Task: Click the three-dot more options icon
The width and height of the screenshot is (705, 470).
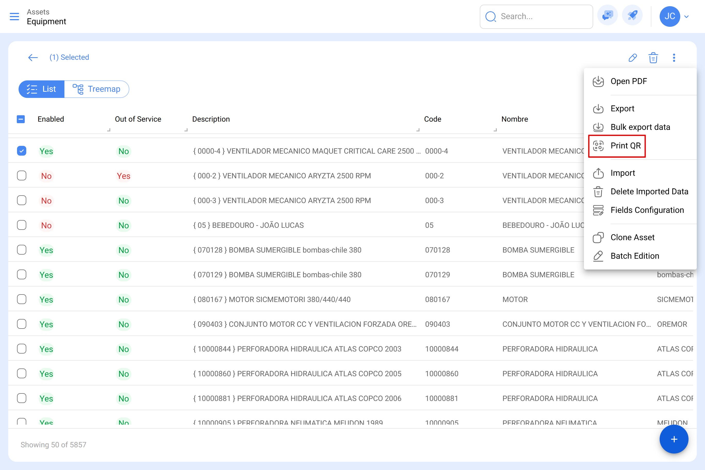Action: [674, 57]
